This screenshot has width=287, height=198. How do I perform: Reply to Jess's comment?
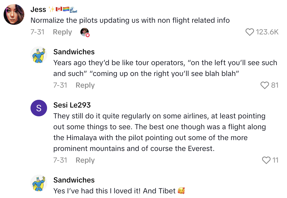pos(62,32)
